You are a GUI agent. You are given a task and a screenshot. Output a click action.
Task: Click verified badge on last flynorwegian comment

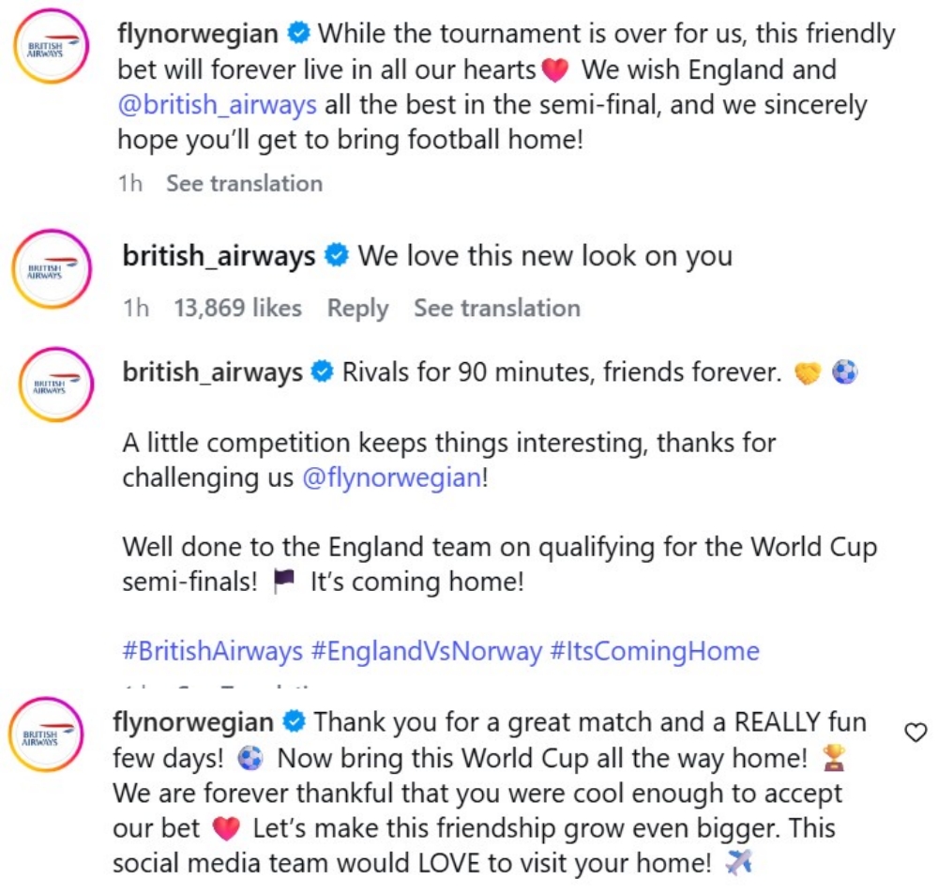295,722
